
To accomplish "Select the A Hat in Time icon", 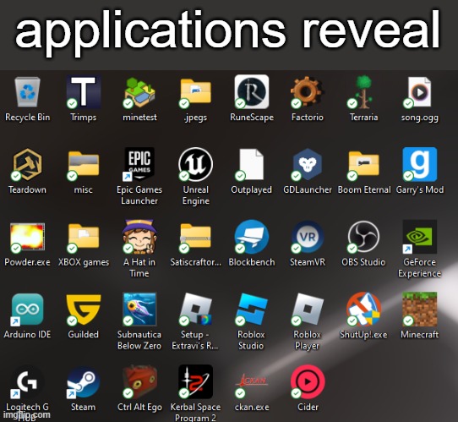I will (139, 237).
